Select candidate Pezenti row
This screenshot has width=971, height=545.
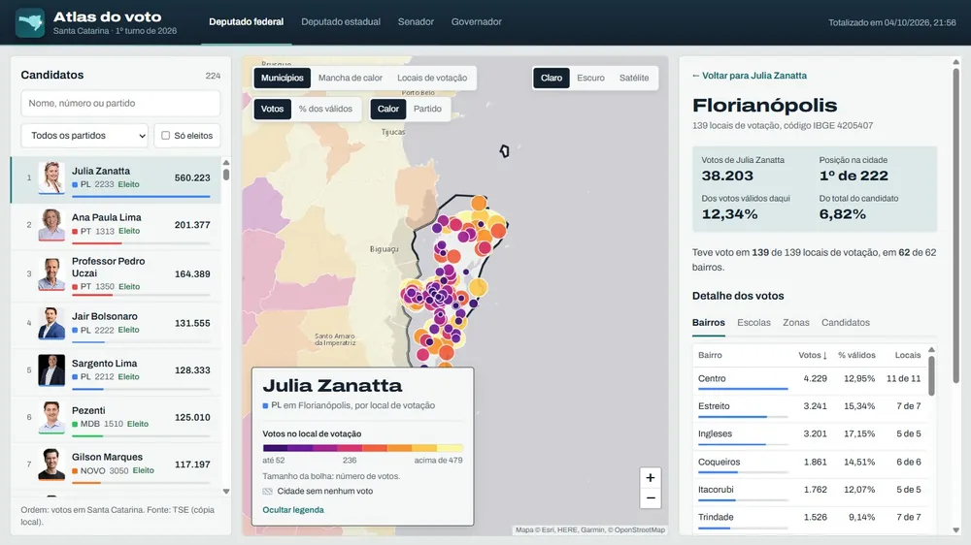(117, 418)
